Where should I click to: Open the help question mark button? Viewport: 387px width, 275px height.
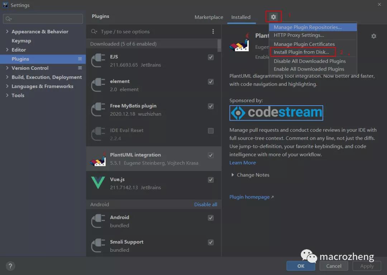pos(10,266)
